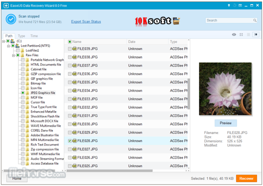Screen dimensions: 263x186
Task: Select the True Type Font file item
Action: (44, 107)
